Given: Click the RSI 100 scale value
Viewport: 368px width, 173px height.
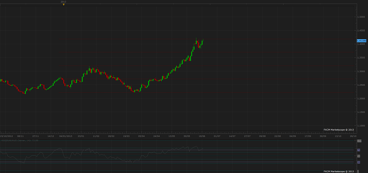Looking at the screenshot, I should tap(359, 141).
